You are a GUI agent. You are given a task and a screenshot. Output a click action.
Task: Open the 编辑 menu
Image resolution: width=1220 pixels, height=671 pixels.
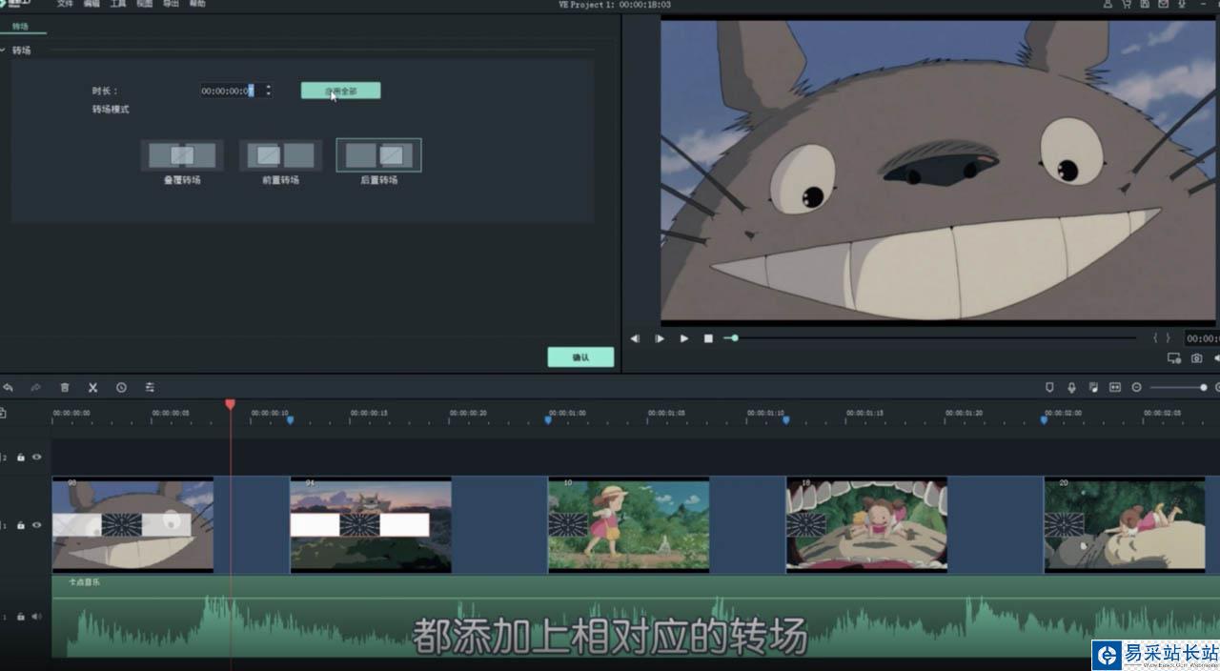point(91,4)
